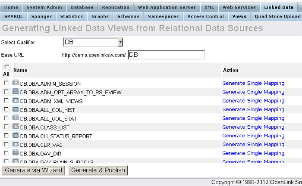
Task: Click table icon beside DB.DBA.DAV_DIR
Action: click(16, 153)
